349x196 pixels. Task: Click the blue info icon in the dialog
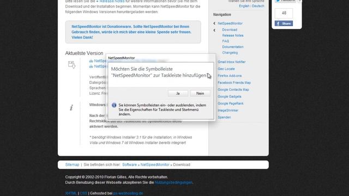114,105
